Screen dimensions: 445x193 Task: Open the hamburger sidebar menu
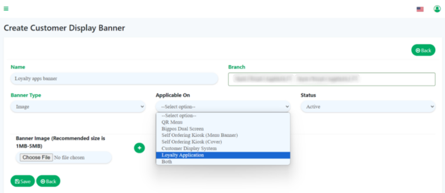(6, 9)
